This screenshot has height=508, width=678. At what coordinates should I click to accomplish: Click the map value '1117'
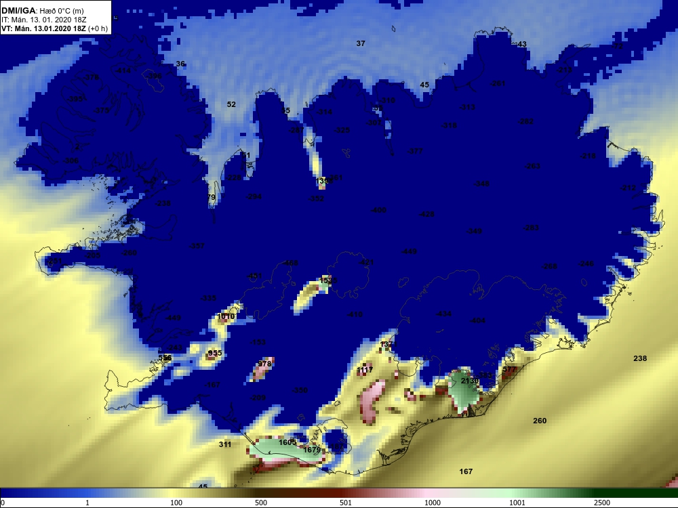[365, 371]
